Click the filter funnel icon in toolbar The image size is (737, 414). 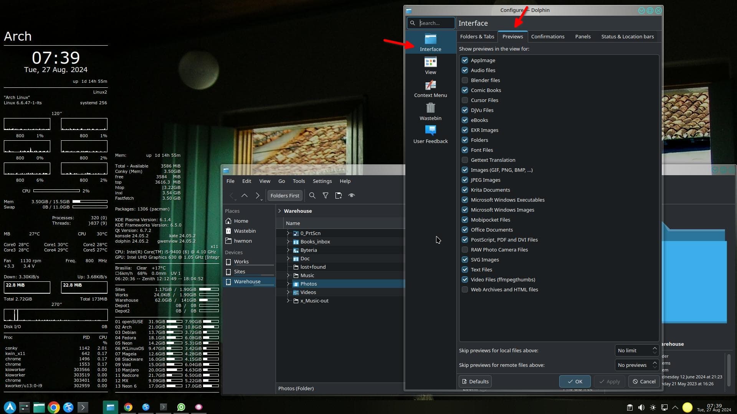click(325, 195)
